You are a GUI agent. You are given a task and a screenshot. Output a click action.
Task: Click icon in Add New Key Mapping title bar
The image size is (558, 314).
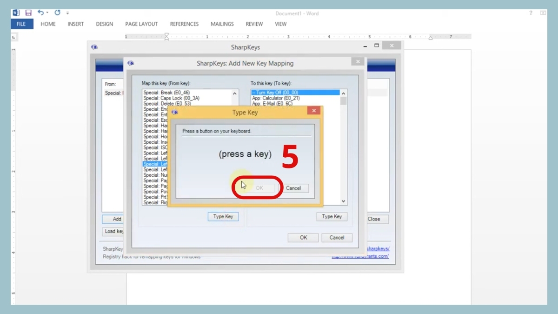pos(131,63)
